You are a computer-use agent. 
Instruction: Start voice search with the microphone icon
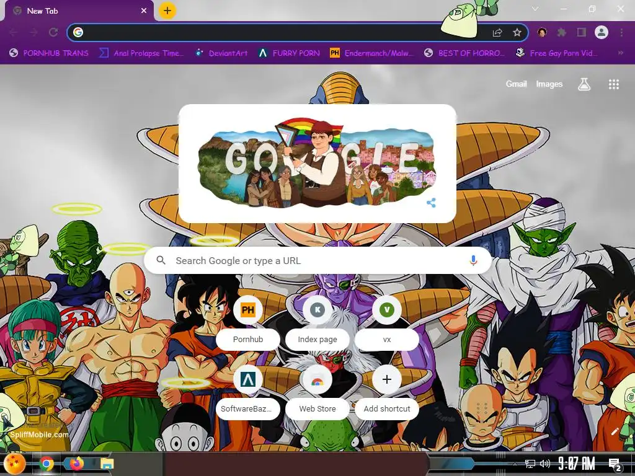coord(473,261)
